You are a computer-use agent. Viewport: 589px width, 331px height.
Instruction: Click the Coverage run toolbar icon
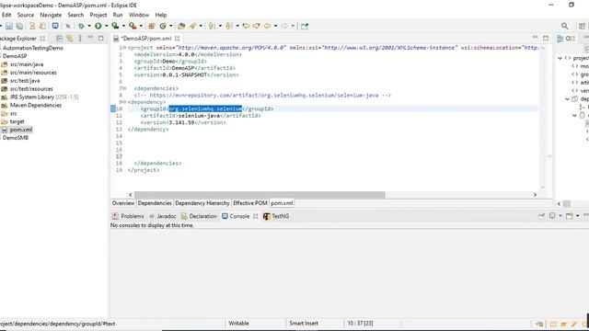(x=115, y=26)
